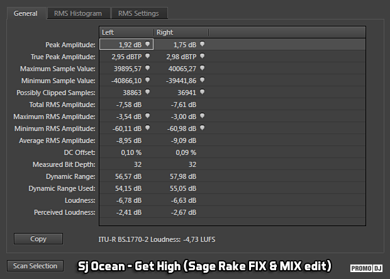The height and width of the screenshot is (279, 390).
Task: Select the Left Peak Amplitude value cell
Action: (x=126, y=45)
